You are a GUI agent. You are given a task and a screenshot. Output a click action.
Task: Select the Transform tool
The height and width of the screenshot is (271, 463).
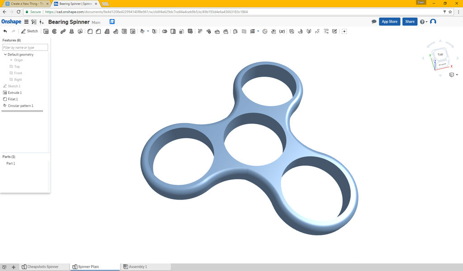pos(182,31)
